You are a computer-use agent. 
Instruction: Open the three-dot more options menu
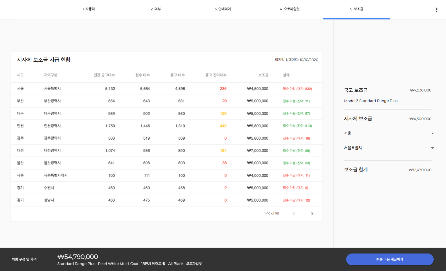point(437,10)
